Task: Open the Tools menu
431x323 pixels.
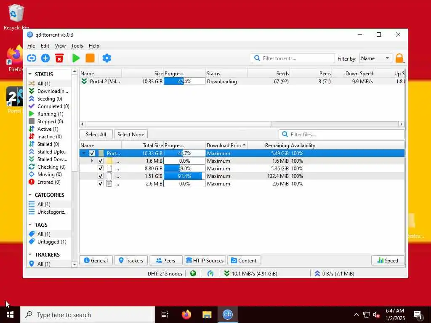Action: (77, 46)
